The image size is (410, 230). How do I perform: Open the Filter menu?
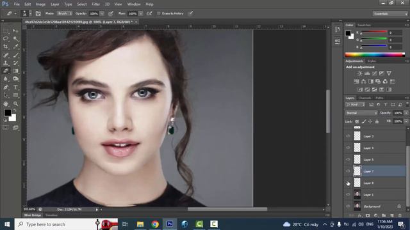tap(95, 4)
